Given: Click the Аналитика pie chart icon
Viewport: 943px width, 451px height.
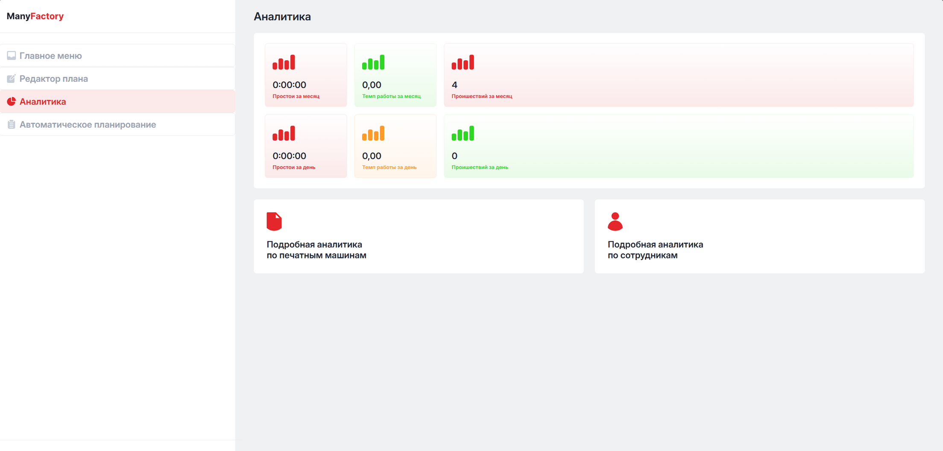Looking at the screenshot, I should (11, 102).
